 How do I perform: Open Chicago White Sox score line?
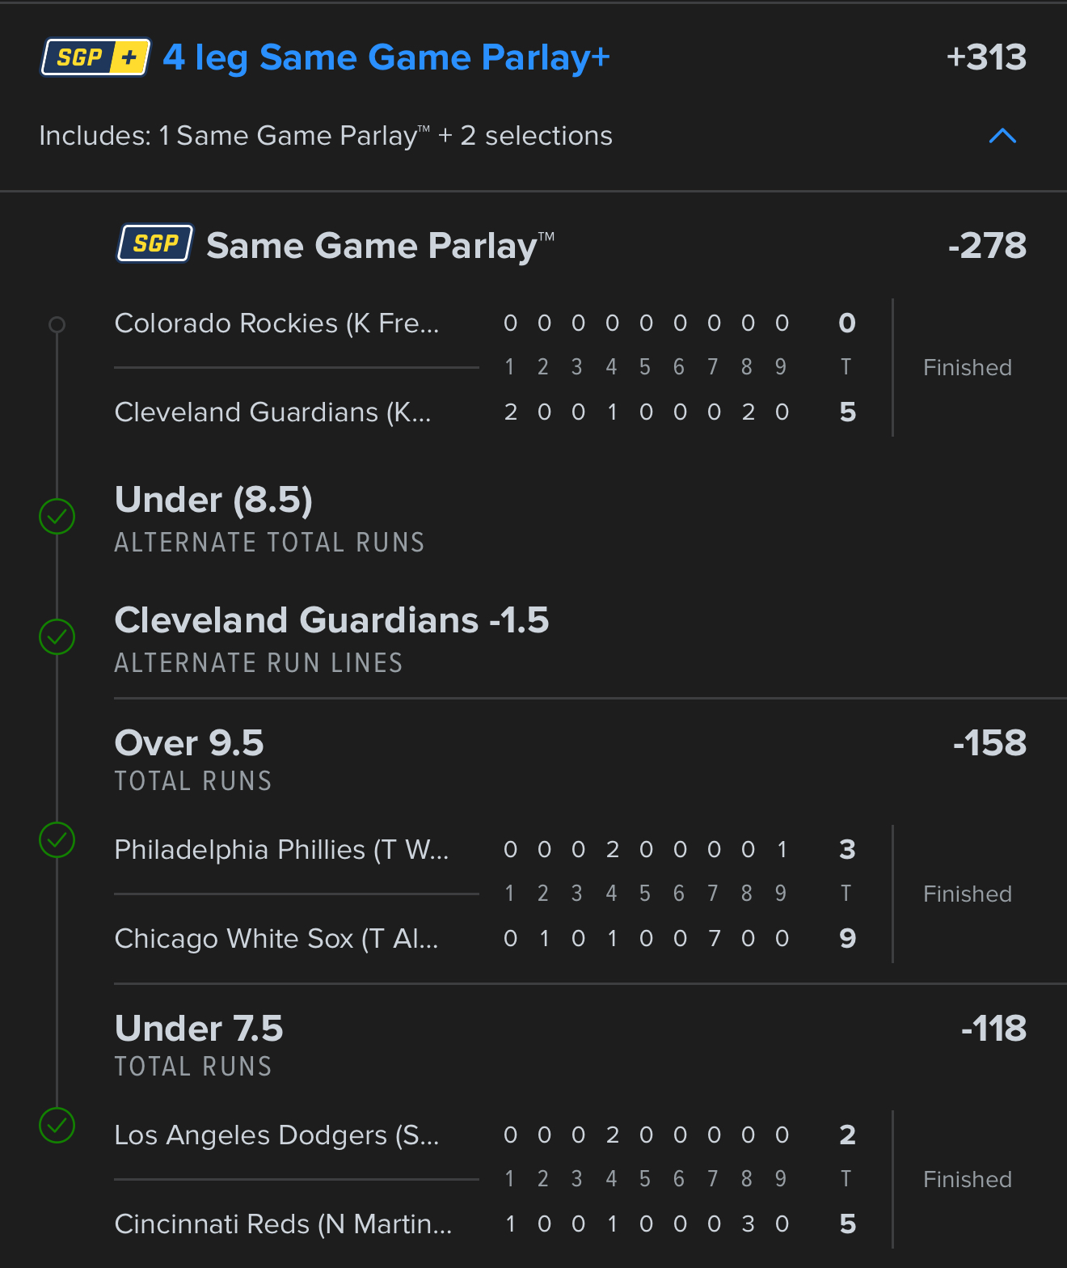[485, 939]
